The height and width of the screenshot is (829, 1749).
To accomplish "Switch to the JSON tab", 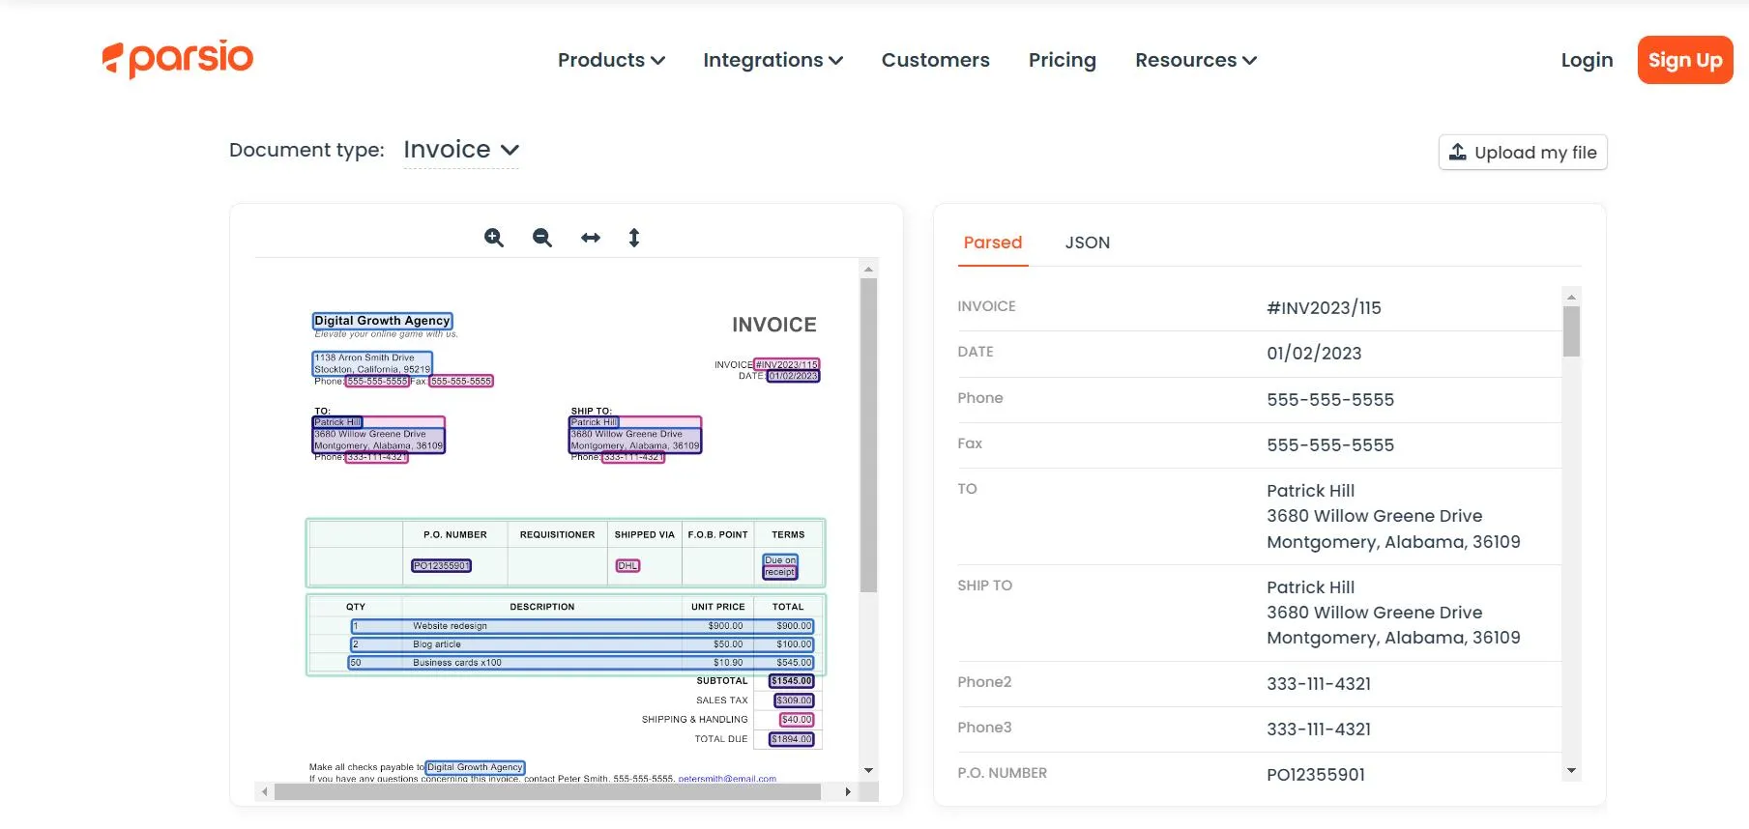I will coord(1087,243).
